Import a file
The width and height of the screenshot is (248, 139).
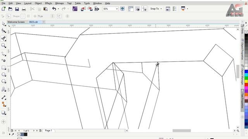[83, 9]
